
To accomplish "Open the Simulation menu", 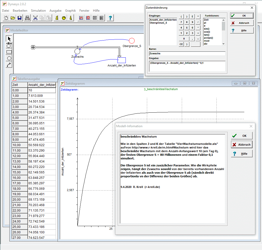I will [38, 11].
